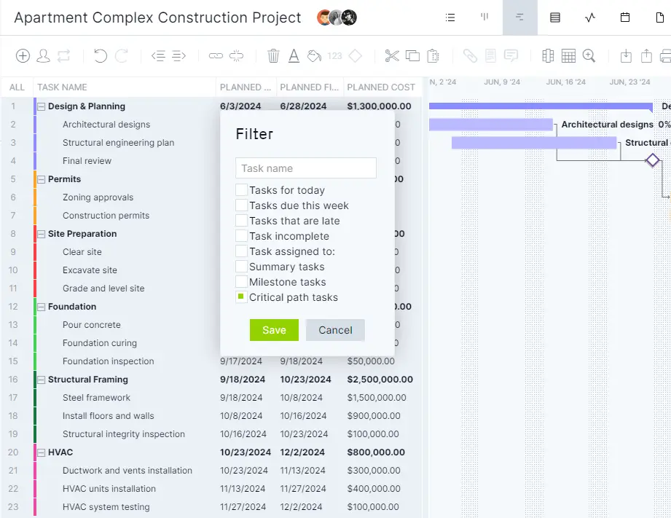Click the Paste clipboard icon

pyautogui.click(x=433, y=56)
